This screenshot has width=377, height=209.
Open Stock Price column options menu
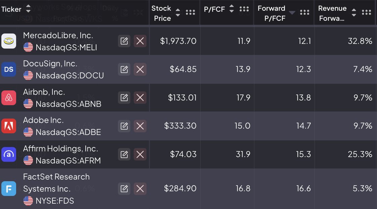(191, 12)
